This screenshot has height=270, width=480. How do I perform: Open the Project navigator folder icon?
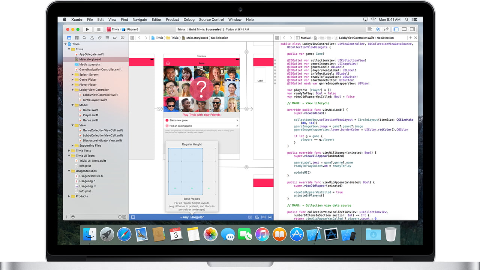point(69,38)
